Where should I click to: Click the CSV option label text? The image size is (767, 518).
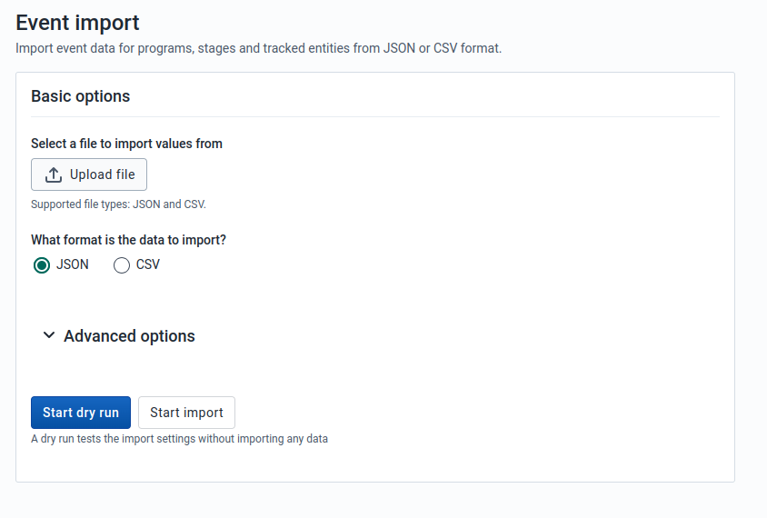click(148, 265)
